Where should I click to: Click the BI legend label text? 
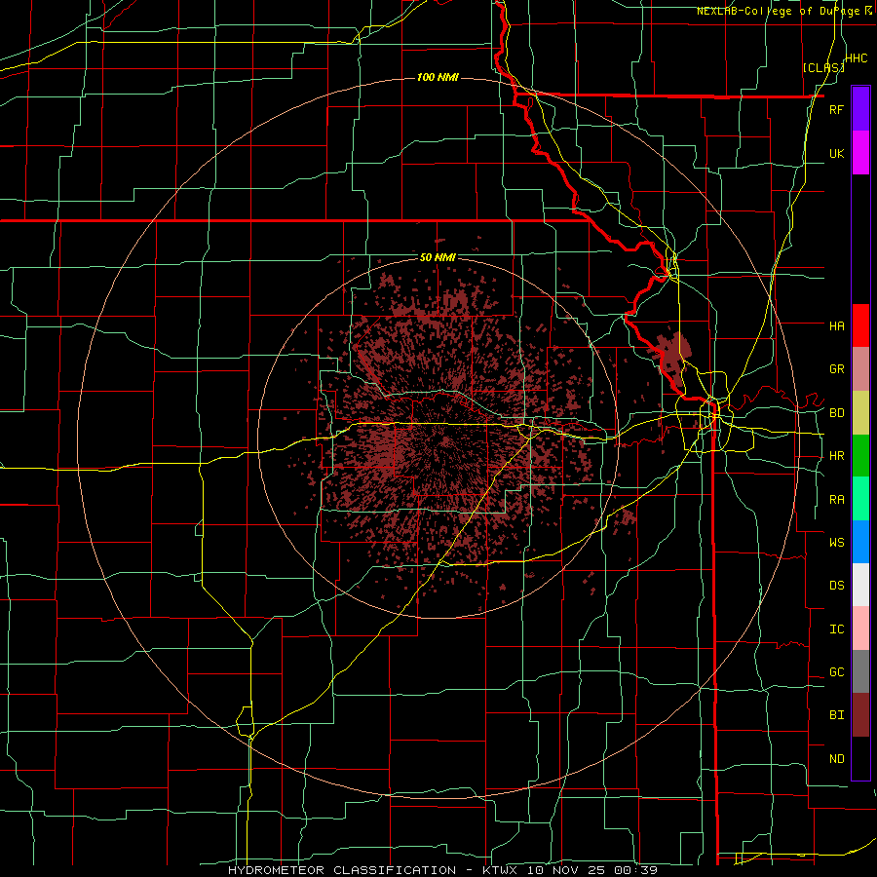836,715
